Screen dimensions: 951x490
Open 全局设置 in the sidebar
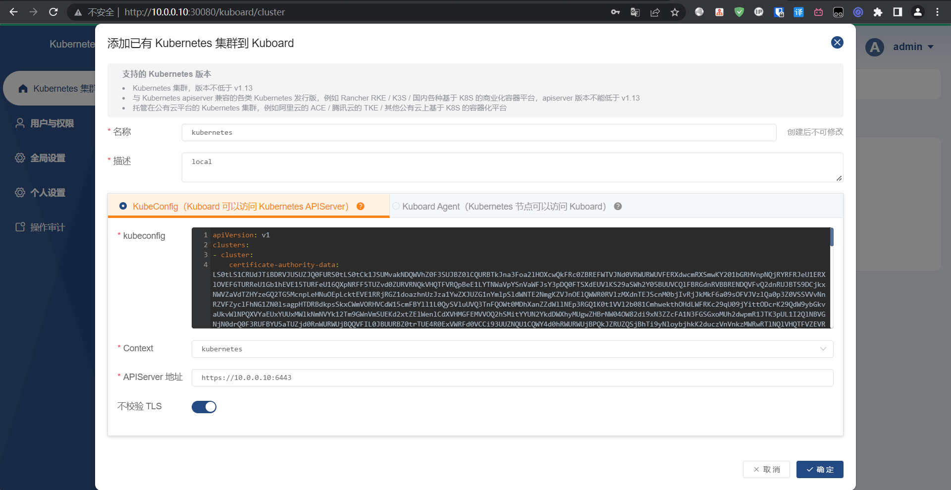click(48, 158)
